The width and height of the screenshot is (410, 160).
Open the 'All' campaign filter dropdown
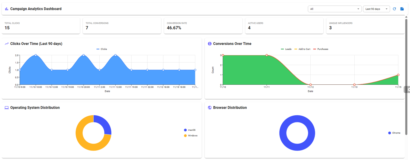pyautogui.click(x=334, y=9)
